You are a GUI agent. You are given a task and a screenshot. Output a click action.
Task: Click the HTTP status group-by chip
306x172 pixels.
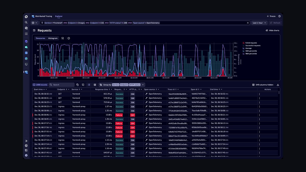pos(135,85)
